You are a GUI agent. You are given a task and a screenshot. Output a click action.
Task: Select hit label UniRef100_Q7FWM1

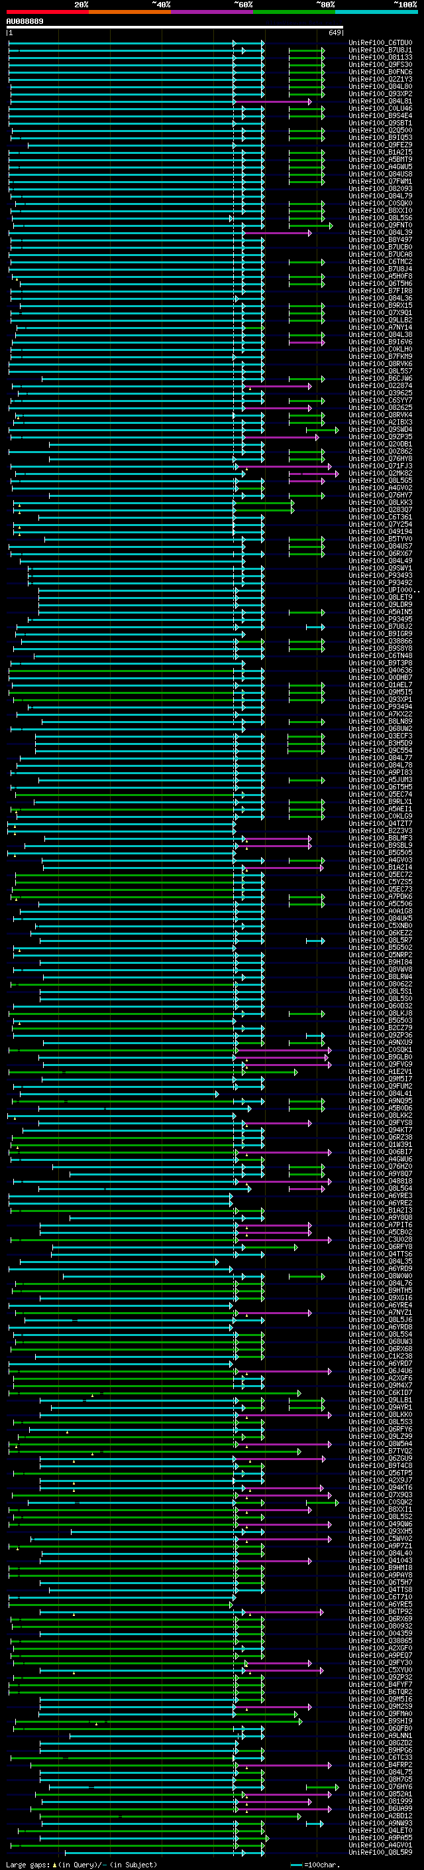click(x=380, y=182)
